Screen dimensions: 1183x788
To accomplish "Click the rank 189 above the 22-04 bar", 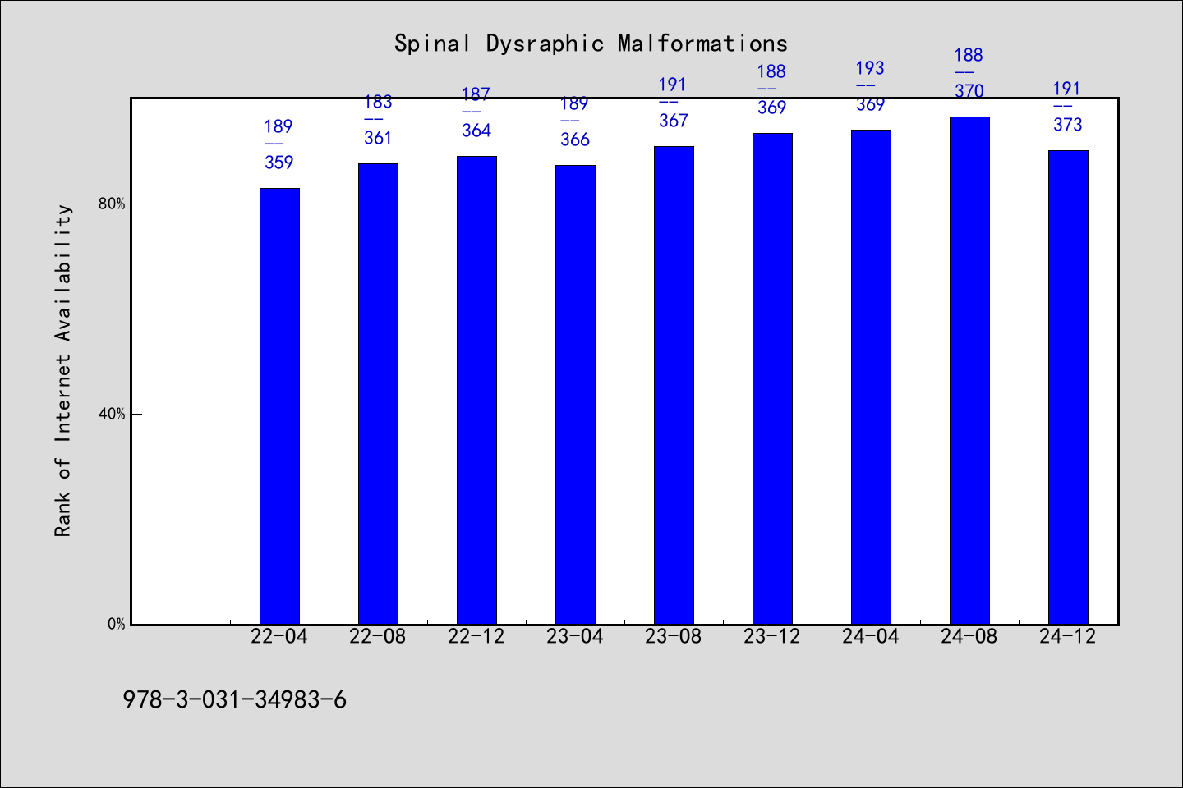I will 278,126.
